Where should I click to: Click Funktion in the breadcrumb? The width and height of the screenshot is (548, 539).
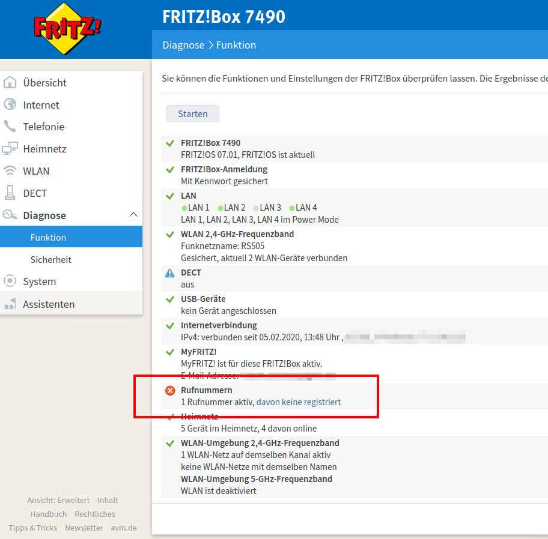point(236,45)
